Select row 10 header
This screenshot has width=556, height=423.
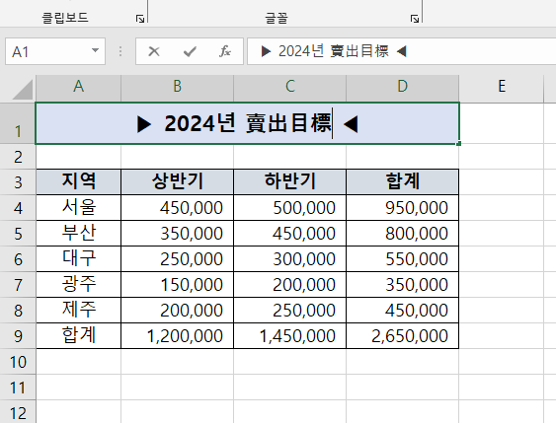[x=18, y=362]
